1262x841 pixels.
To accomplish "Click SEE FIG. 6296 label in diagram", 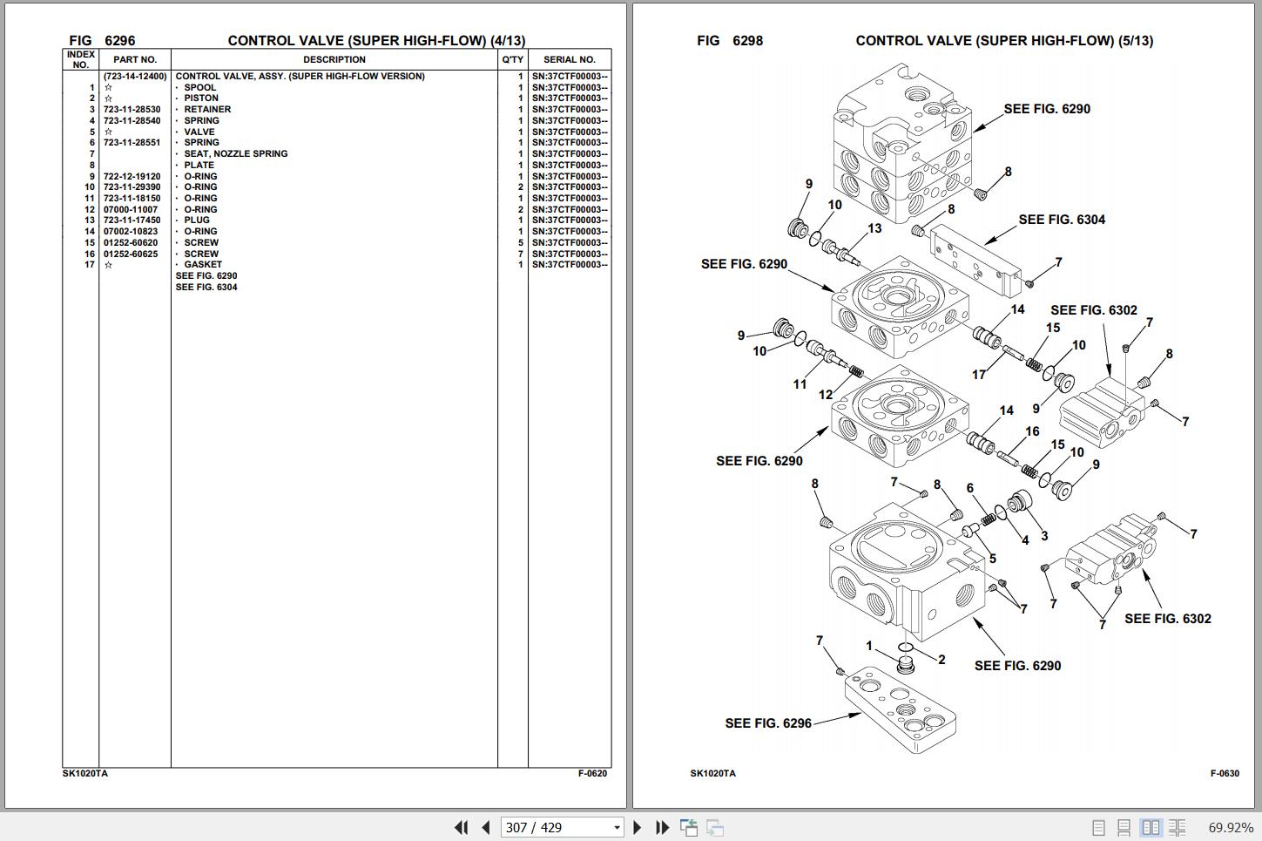I will click(768, 723).
